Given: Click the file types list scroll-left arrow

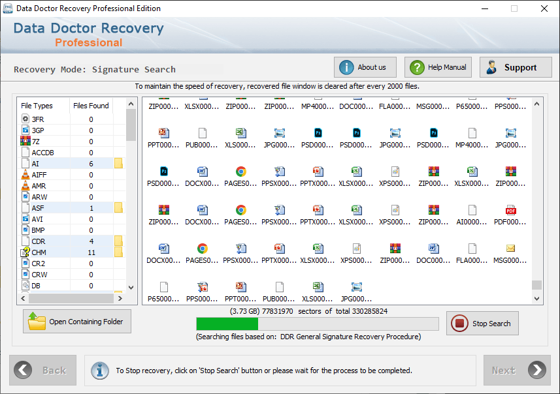Looking at the screenshot, I should pos(24,299).
